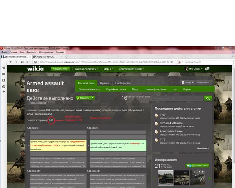Screen dimensions: 235x188
Task: Select the Лучшее tab
Action: pos(105,83)
